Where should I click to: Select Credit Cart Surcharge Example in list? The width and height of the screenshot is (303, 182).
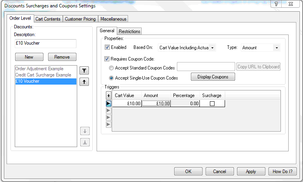[x=43, y=75]
